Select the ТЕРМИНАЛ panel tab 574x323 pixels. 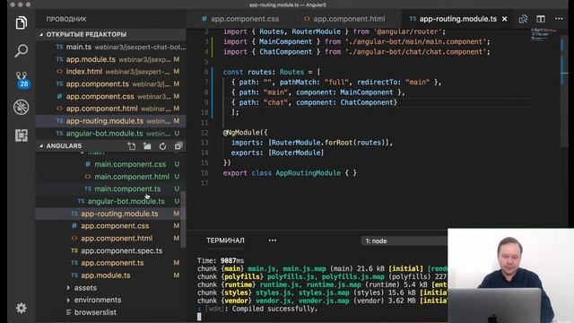click(225, 240)
